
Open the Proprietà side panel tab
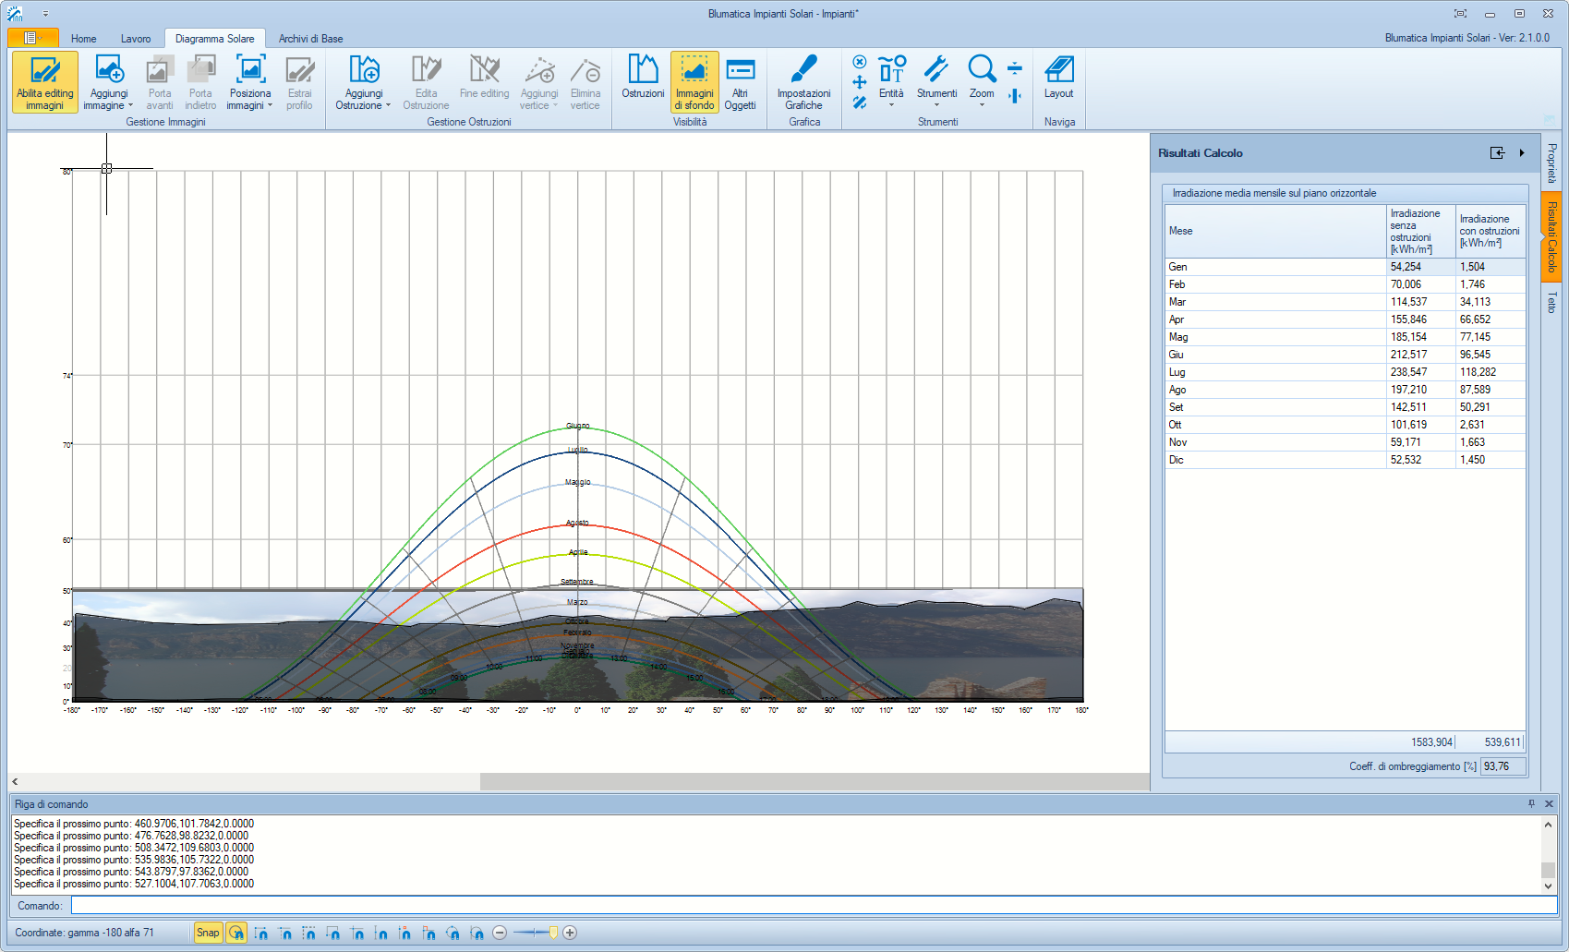click(1551, 163)
